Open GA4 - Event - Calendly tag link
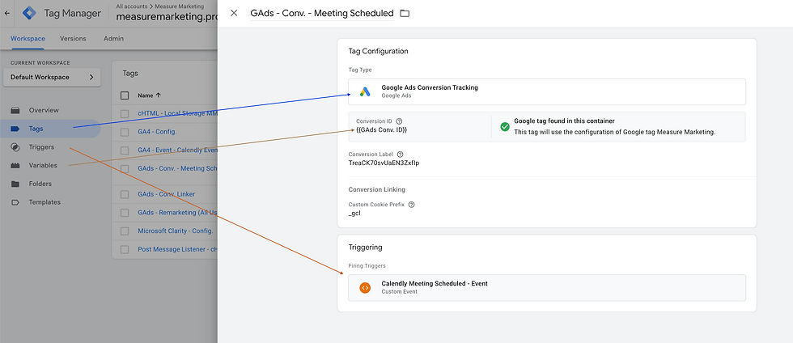 click(x=177, y=150)
